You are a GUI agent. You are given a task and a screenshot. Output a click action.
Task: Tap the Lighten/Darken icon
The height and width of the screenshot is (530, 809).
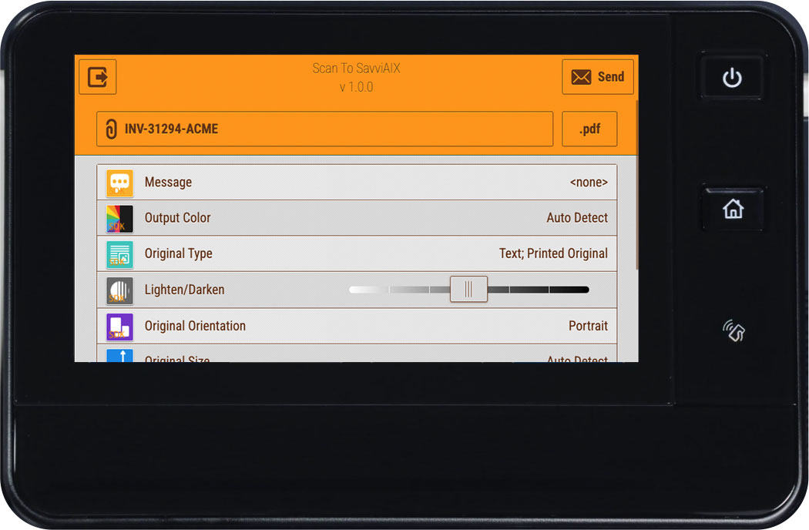coord(119,290)
